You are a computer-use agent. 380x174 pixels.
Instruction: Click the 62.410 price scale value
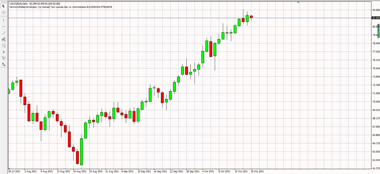(x=376, y=160)
